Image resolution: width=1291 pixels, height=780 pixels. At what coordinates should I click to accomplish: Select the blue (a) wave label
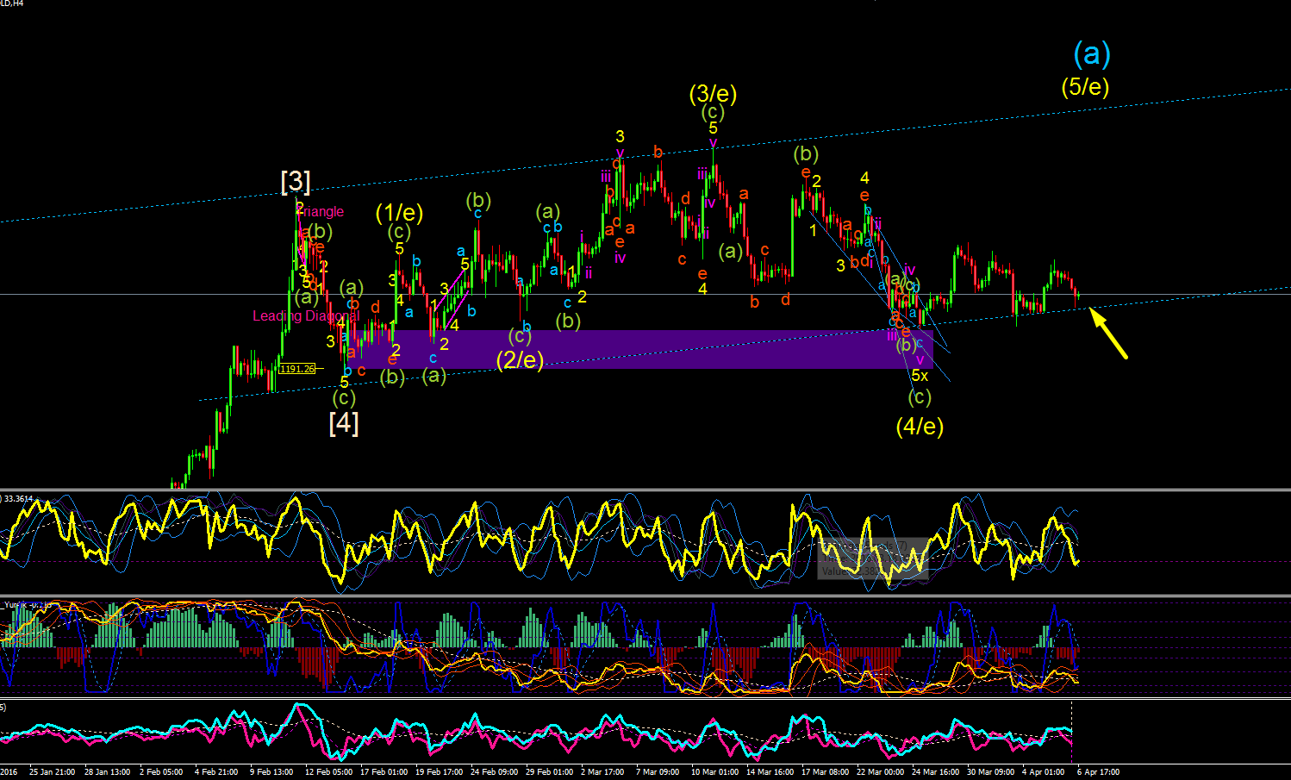pyautogui.click(x=1092, y=54)
